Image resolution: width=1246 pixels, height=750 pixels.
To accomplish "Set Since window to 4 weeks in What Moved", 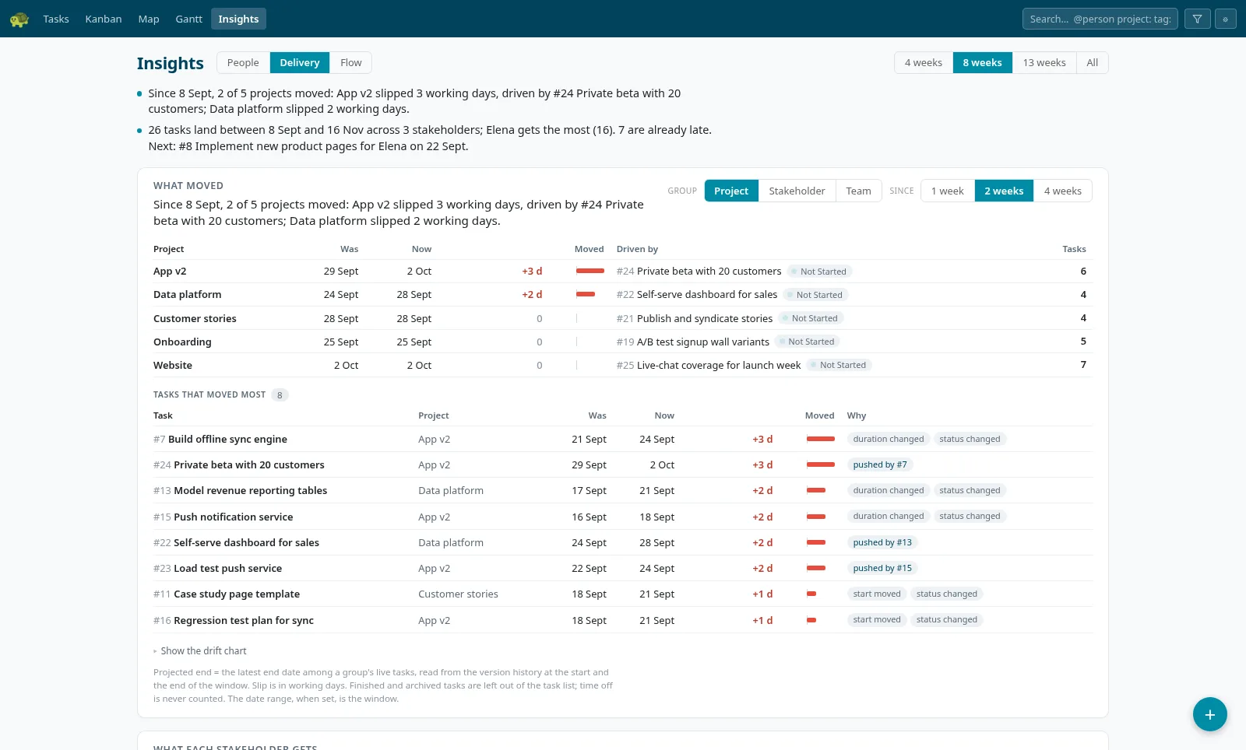I will 1063,191.
